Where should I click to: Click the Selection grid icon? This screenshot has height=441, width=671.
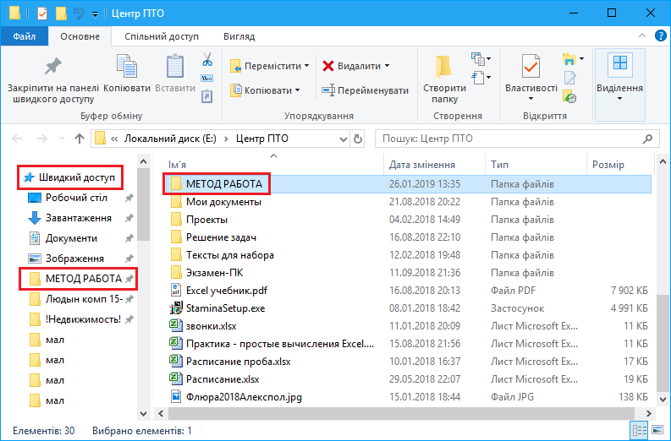click(620, 63)
